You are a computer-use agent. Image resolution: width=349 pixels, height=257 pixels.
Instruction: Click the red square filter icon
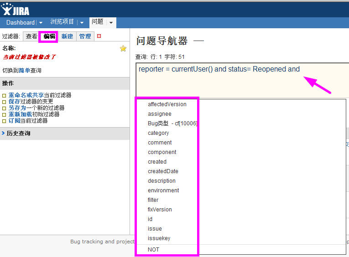[x=99, y=36]
